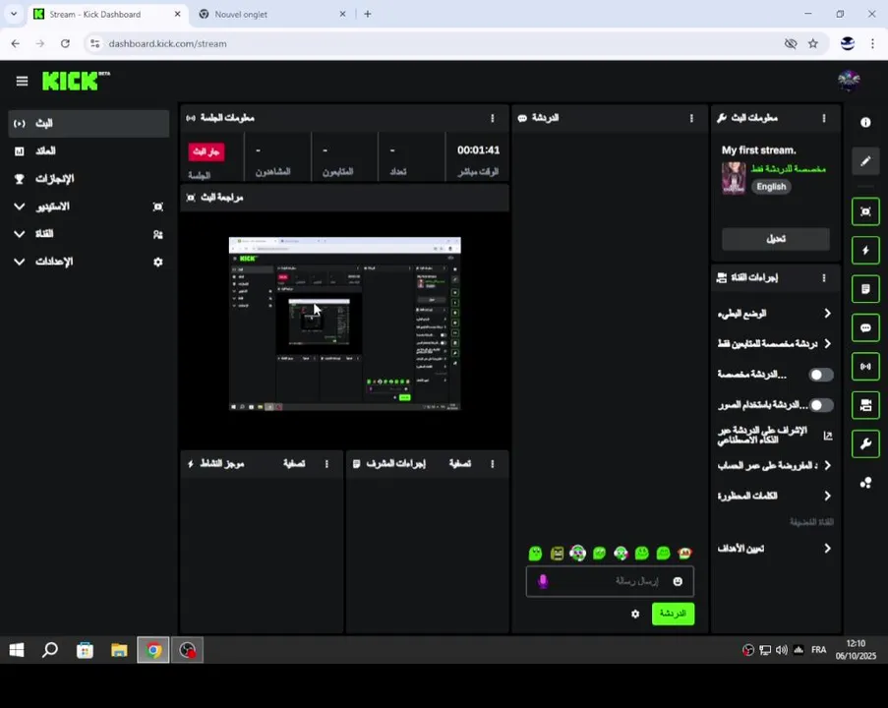Click the studio icon beside الاستديو
888x708 pixels.
pyautogui.click(x=158, y=206)
